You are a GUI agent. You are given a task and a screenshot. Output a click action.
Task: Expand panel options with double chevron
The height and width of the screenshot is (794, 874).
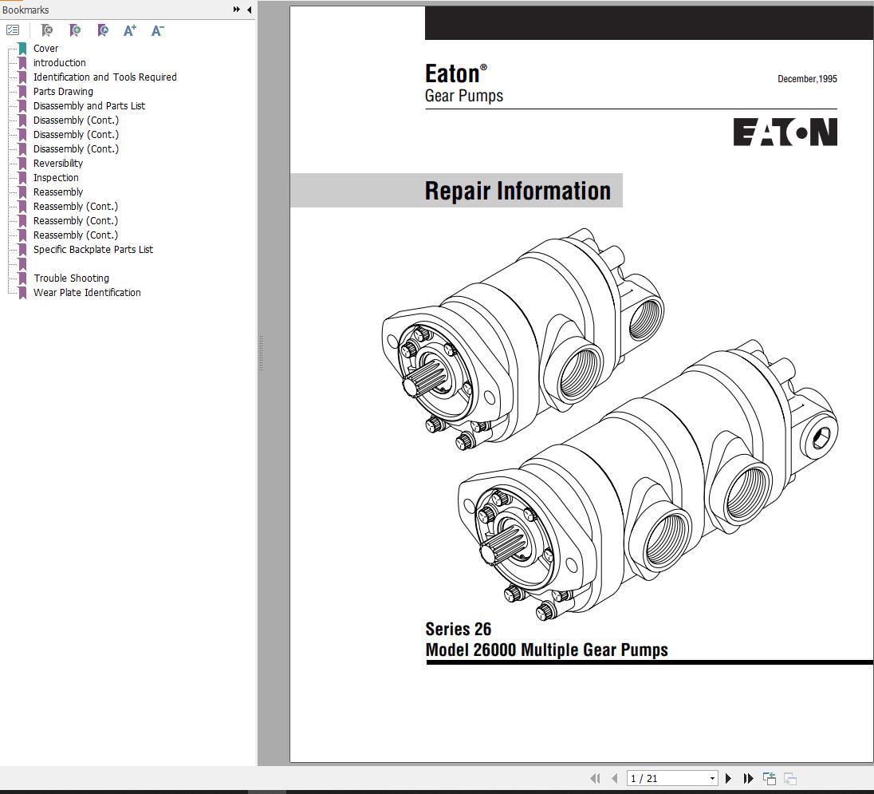pos(236,10)
